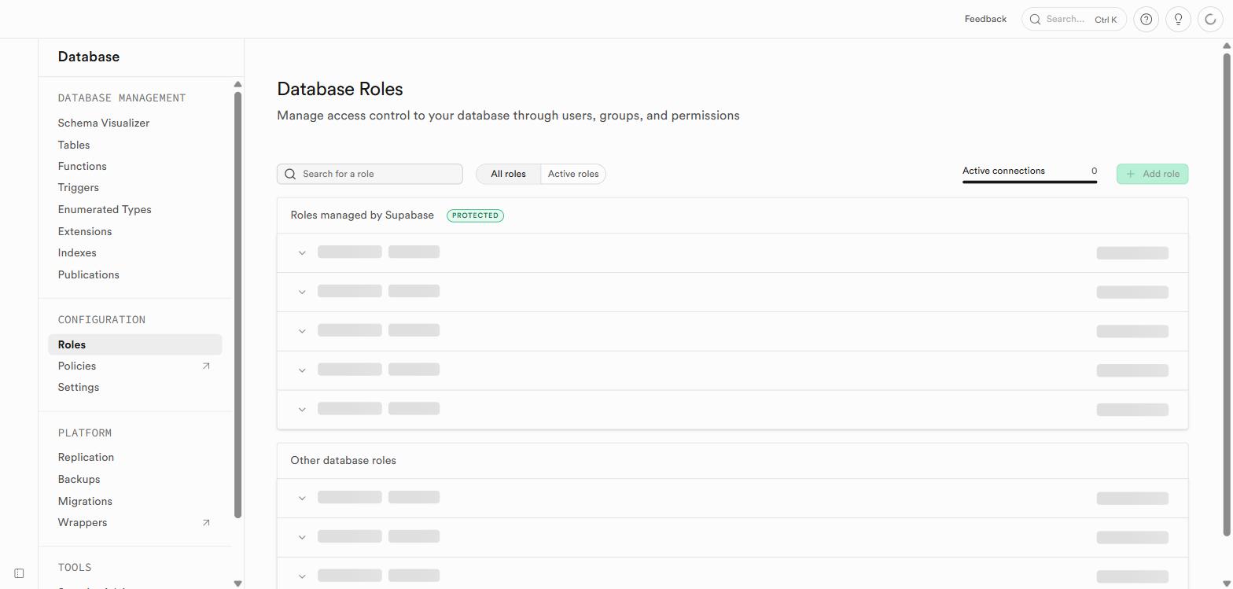
Task: Click the Add role button
Action: [1152, 174]
